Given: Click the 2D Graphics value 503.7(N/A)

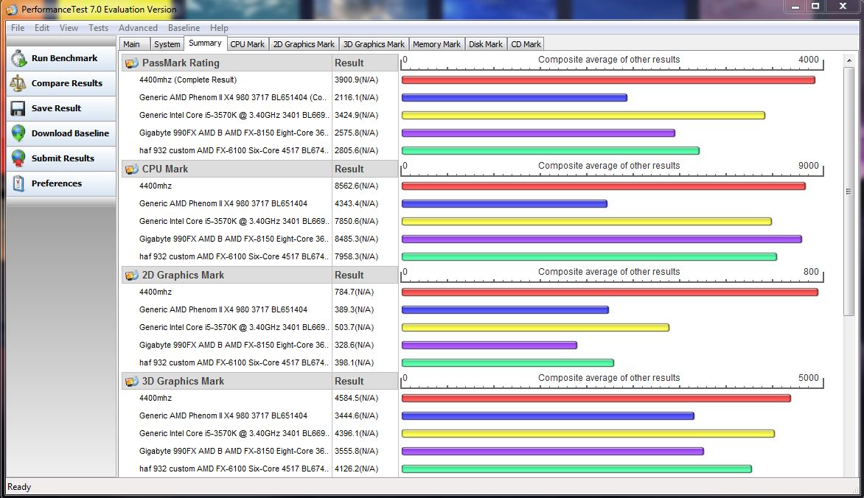Looking at the screenshot, I should 354,327.
